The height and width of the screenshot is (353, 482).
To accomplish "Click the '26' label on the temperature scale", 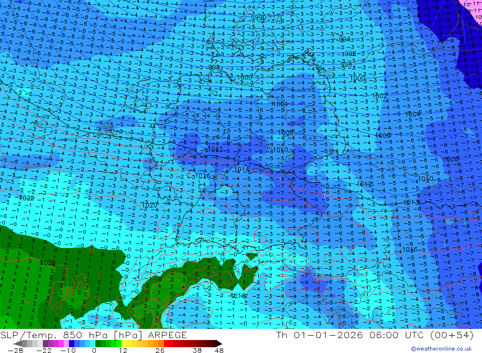I will click(x=160, y=350).
